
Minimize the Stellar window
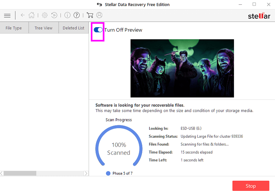[240, 4]
